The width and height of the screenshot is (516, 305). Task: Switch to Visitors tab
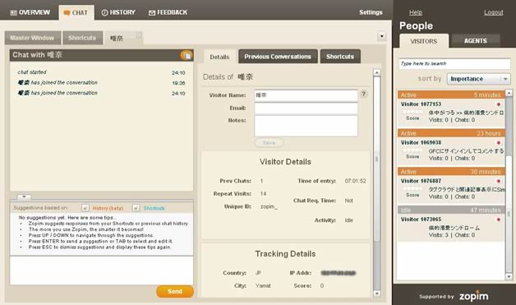click(x=423, y=41)
